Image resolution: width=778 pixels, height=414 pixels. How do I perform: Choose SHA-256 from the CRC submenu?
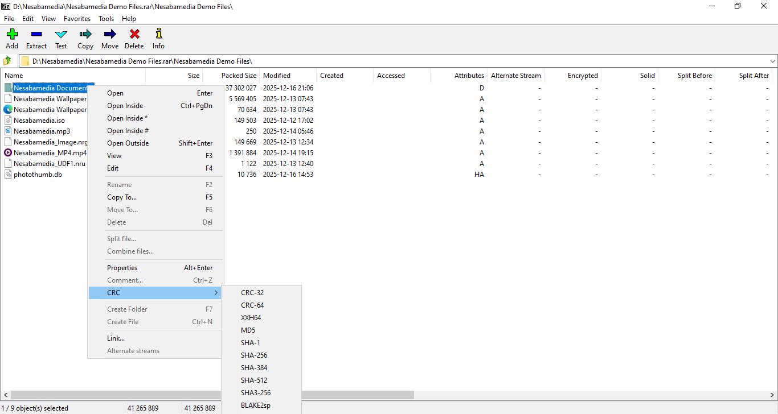coord(254,355)
